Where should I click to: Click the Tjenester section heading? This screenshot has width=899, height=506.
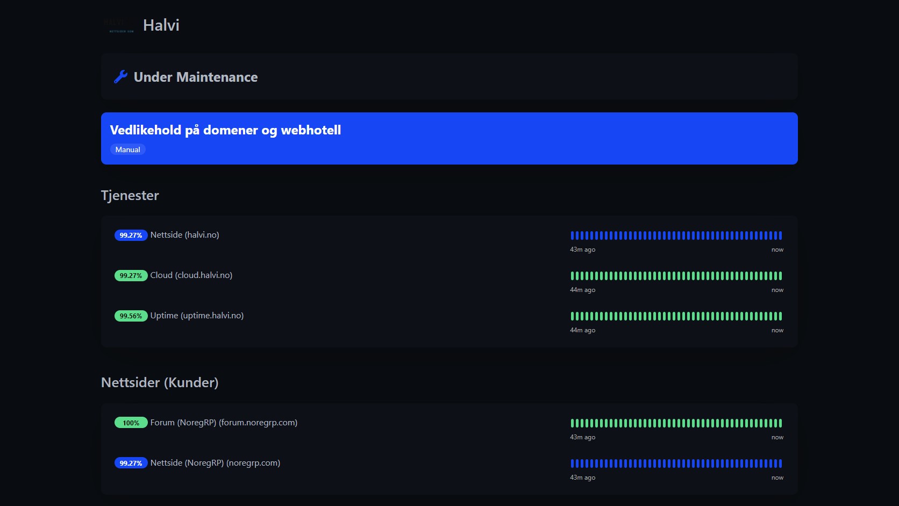tap(130, 195)
